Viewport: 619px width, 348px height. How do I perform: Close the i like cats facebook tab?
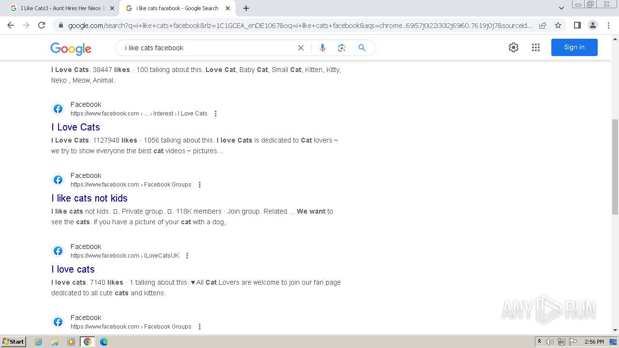pyautogui.click(x=228, y=8)
